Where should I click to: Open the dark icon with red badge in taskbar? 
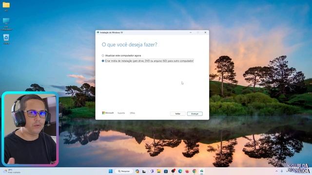coord(173,171)
